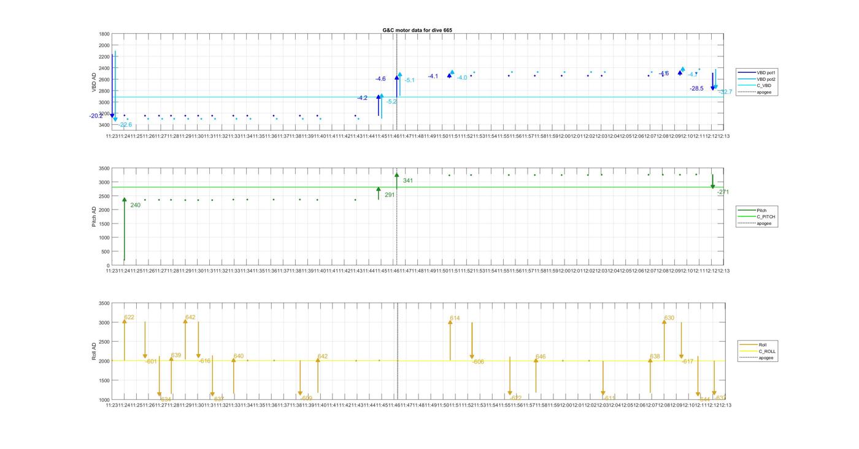The height and width of the screenshot is (449, 859).
Task: Click the "500" tick on Pitch axis
Action: pos(105,251)
